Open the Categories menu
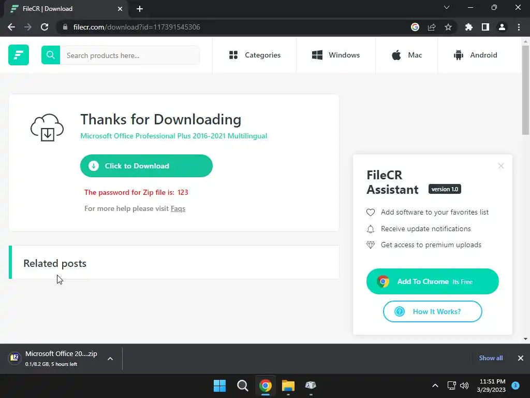Screen dimensions: 530x398 click(x=255, y=55)
